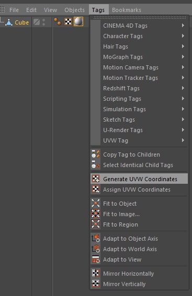
Task: Click the Generate UVW Coordinates icon
Action: 96,179
